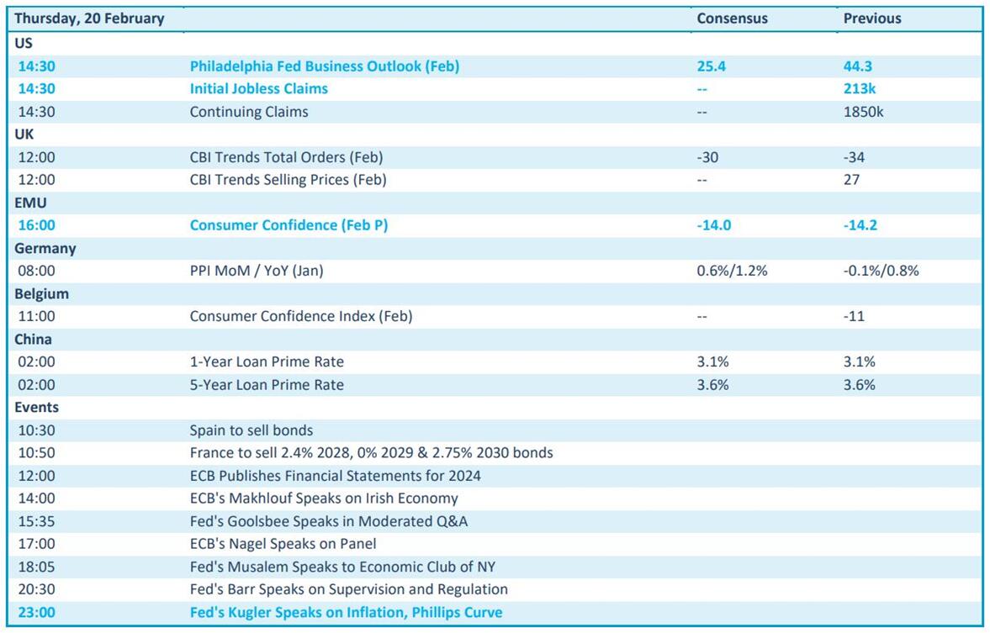
Task: Click the Consensus column header
Action: click(x=732, y=18)
